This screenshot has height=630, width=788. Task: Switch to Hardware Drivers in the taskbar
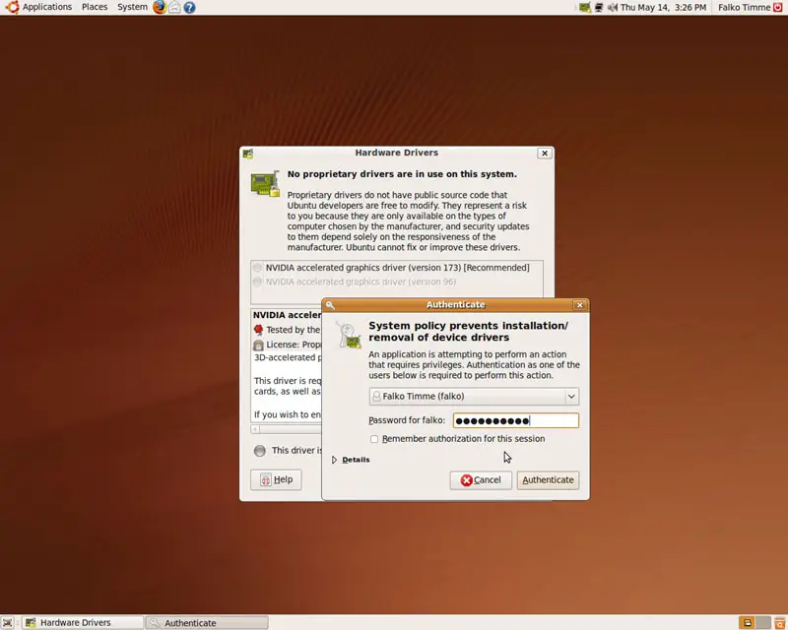tap(83, 623)
